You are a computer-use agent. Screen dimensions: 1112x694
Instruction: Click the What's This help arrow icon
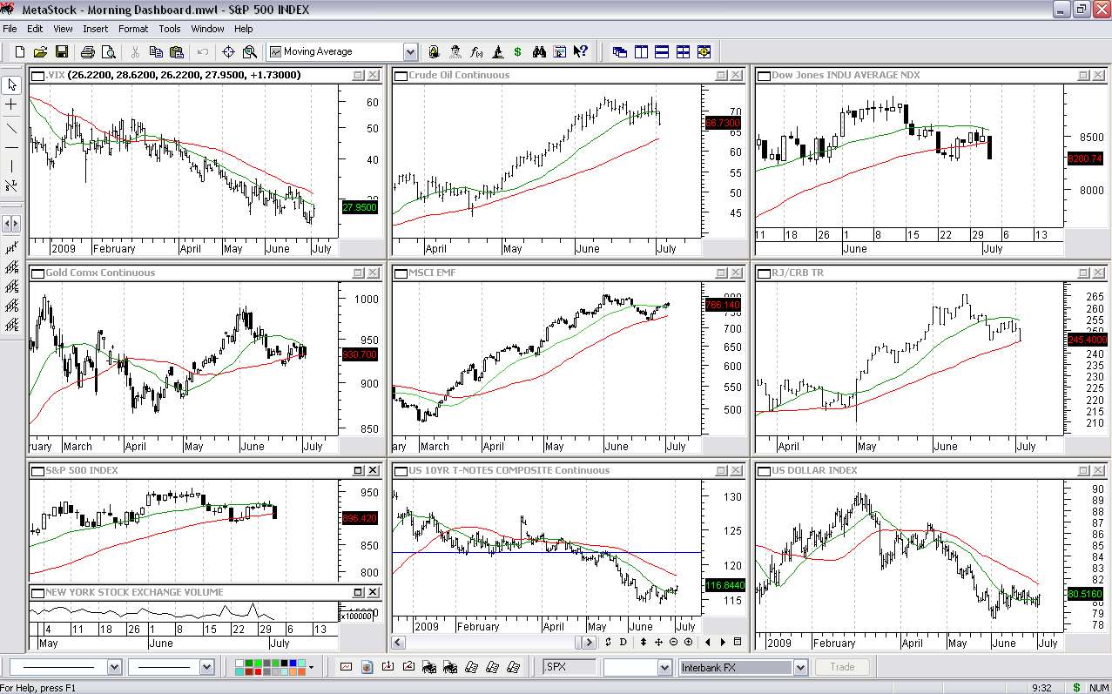point(581,51)
